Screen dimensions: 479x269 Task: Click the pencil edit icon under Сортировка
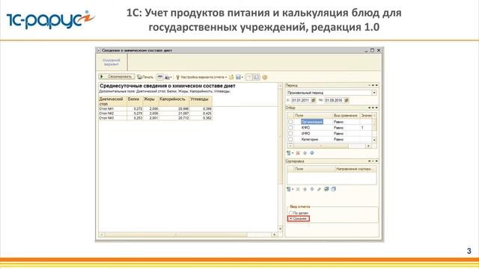pyautogui.click(x=320, y=189)
